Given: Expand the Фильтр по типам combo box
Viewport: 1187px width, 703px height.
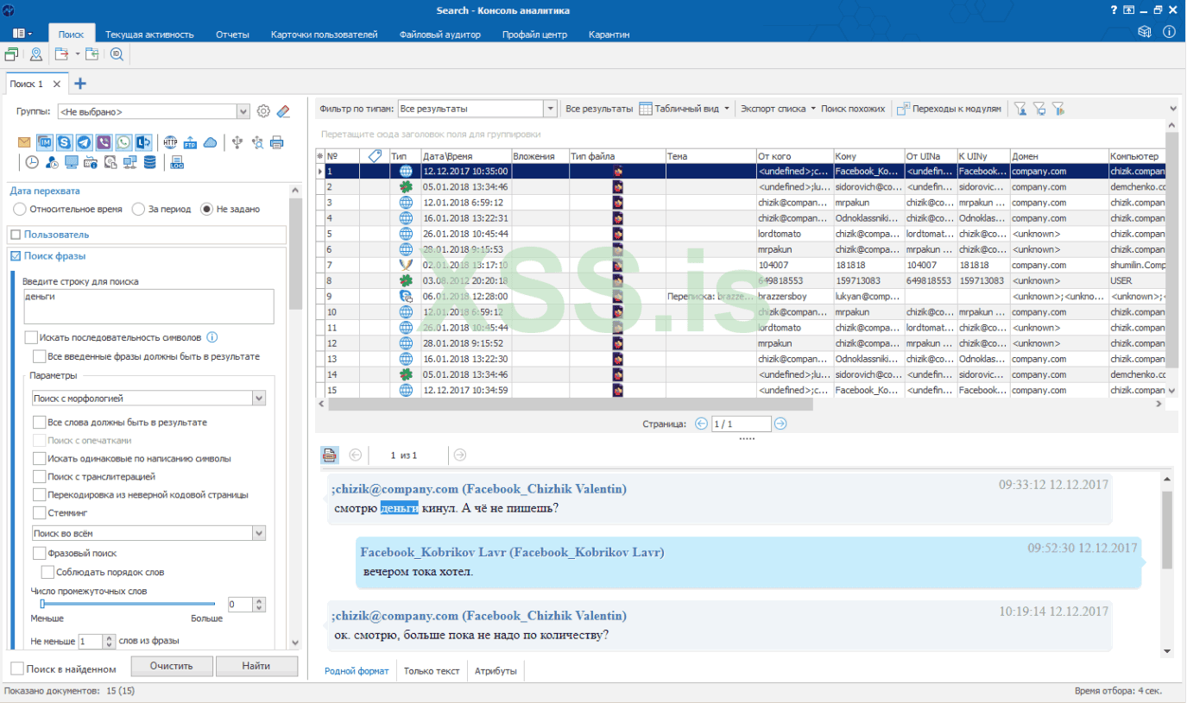Looking at the screenshot, I should tap(550, 109).
